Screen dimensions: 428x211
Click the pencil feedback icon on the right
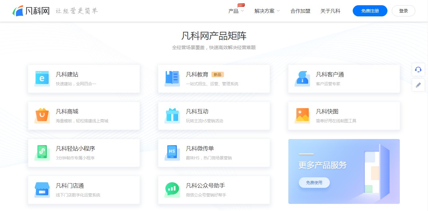click(x=418, y=85)
